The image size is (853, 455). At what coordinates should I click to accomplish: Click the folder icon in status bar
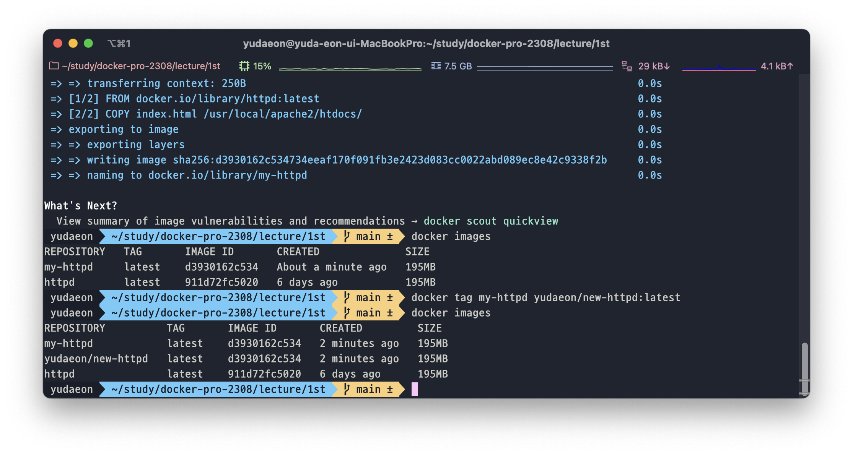[x=54, y=66]
